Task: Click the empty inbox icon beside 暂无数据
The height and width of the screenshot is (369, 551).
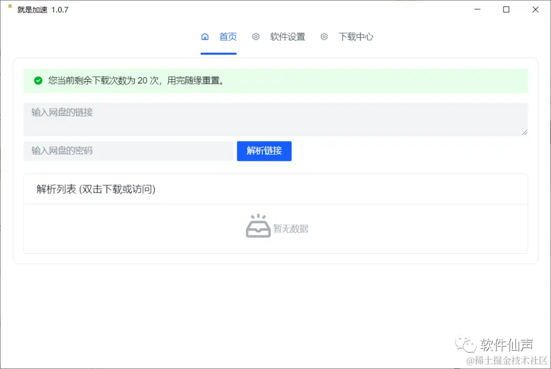Action: (258, 226)
